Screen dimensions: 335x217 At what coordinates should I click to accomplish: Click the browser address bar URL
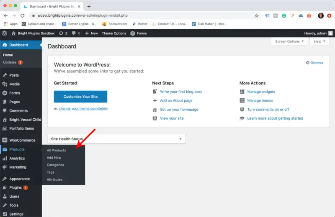(82, 15)
